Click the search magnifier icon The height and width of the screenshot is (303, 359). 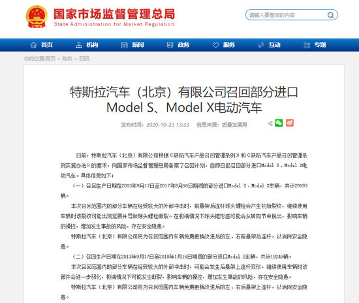330,15
